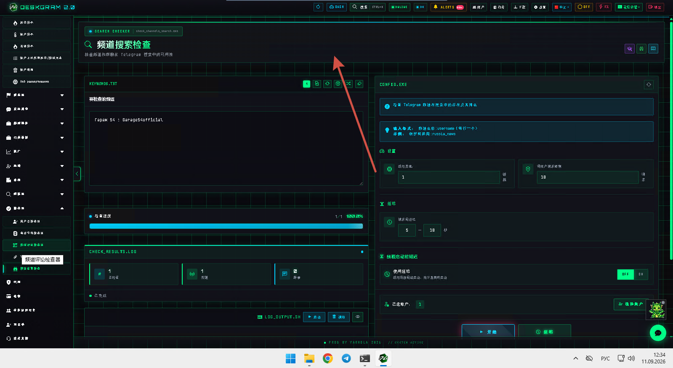Click the eraser icon in KEYWORDS.TXT toolbar
Image resolution: width=673 pixels, height=368 pixels.
(359, 84)
